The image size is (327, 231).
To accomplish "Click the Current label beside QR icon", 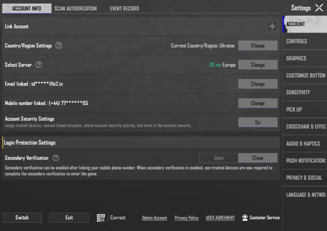I will click(118, 218).
